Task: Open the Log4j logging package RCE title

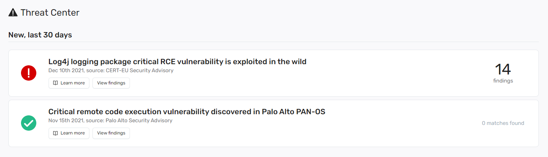Action: pos(177,62)
